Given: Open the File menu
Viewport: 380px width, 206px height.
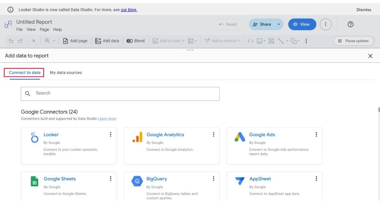Looking at the screenshot, I should 19,29.
